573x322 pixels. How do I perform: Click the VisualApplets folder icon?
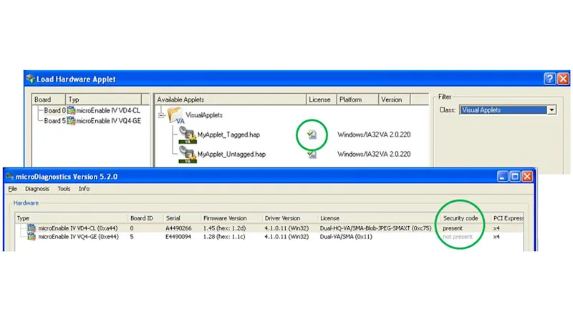pyautogui.click(x=174, y=115)
